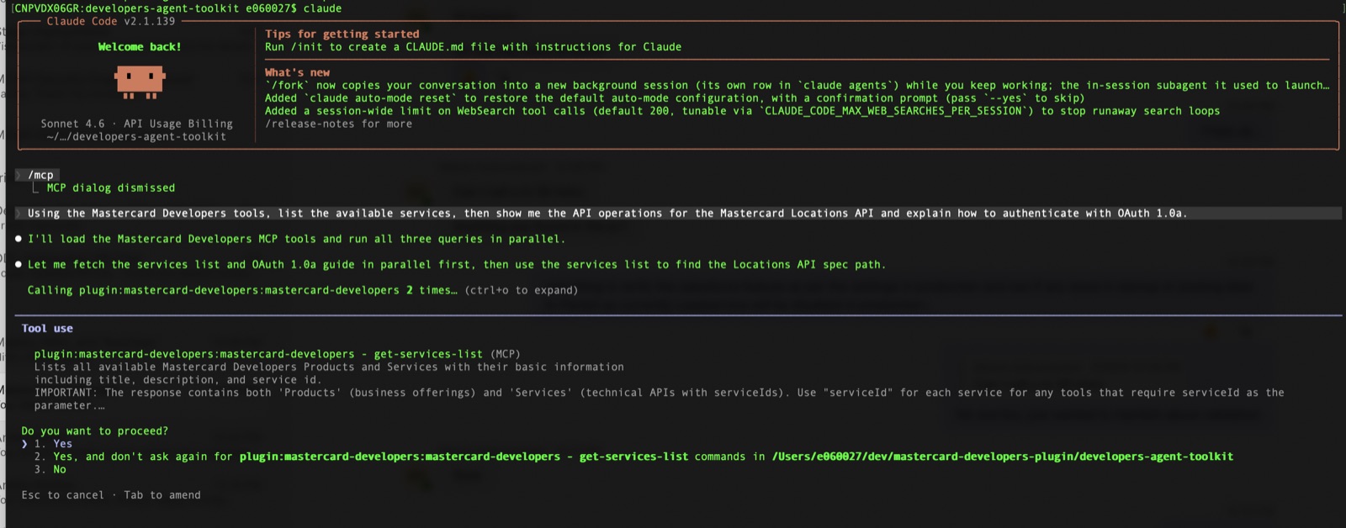Select option 1 Yes to proceed

52,444
